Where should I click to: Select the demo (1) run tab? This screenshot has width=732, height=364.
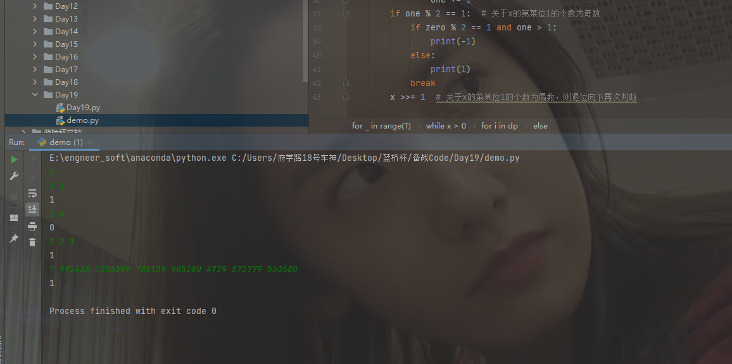(x=65, y=142)
